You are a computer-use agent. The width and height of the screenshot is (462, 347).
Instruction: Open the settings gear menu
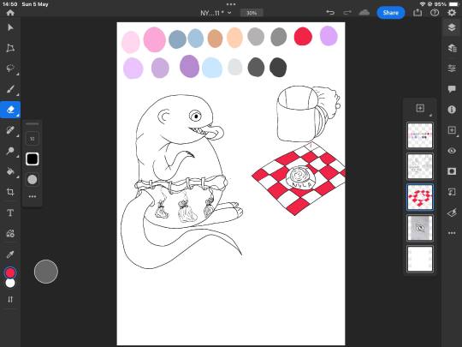click(452, 13)
